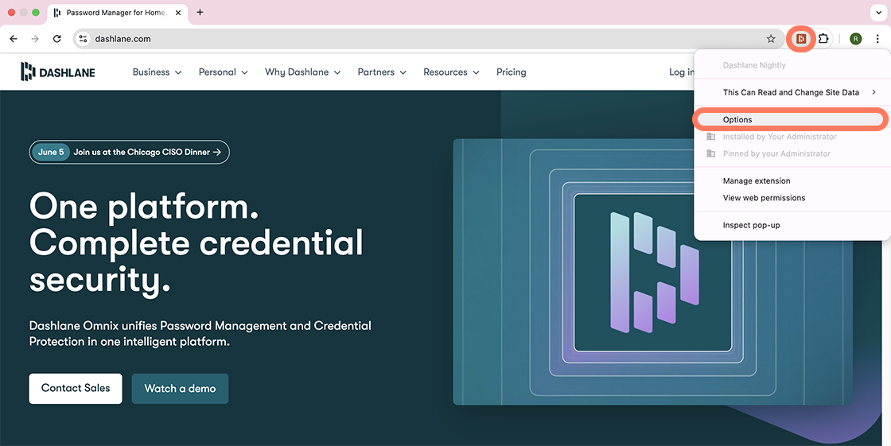This screenshot has width=891, height=446.
Task: Open the Pricing link
Action: pyautogui.click(x=512, y=72)
